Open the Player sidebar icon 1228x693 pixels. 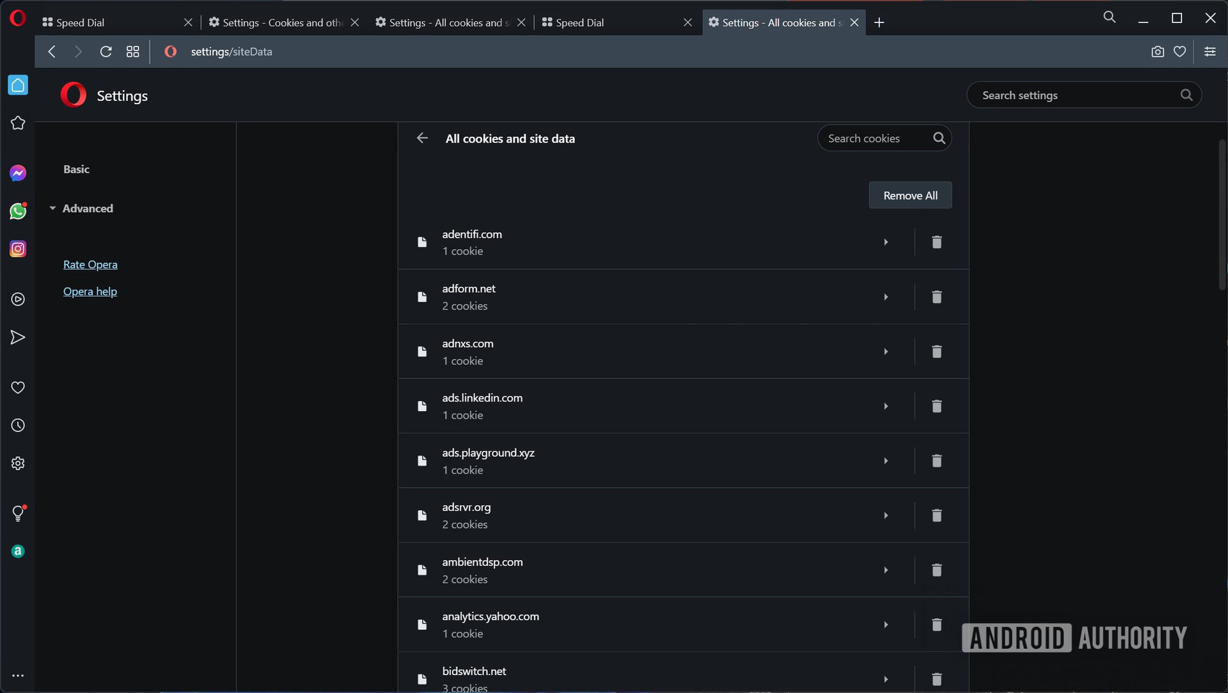coord(18,299)
